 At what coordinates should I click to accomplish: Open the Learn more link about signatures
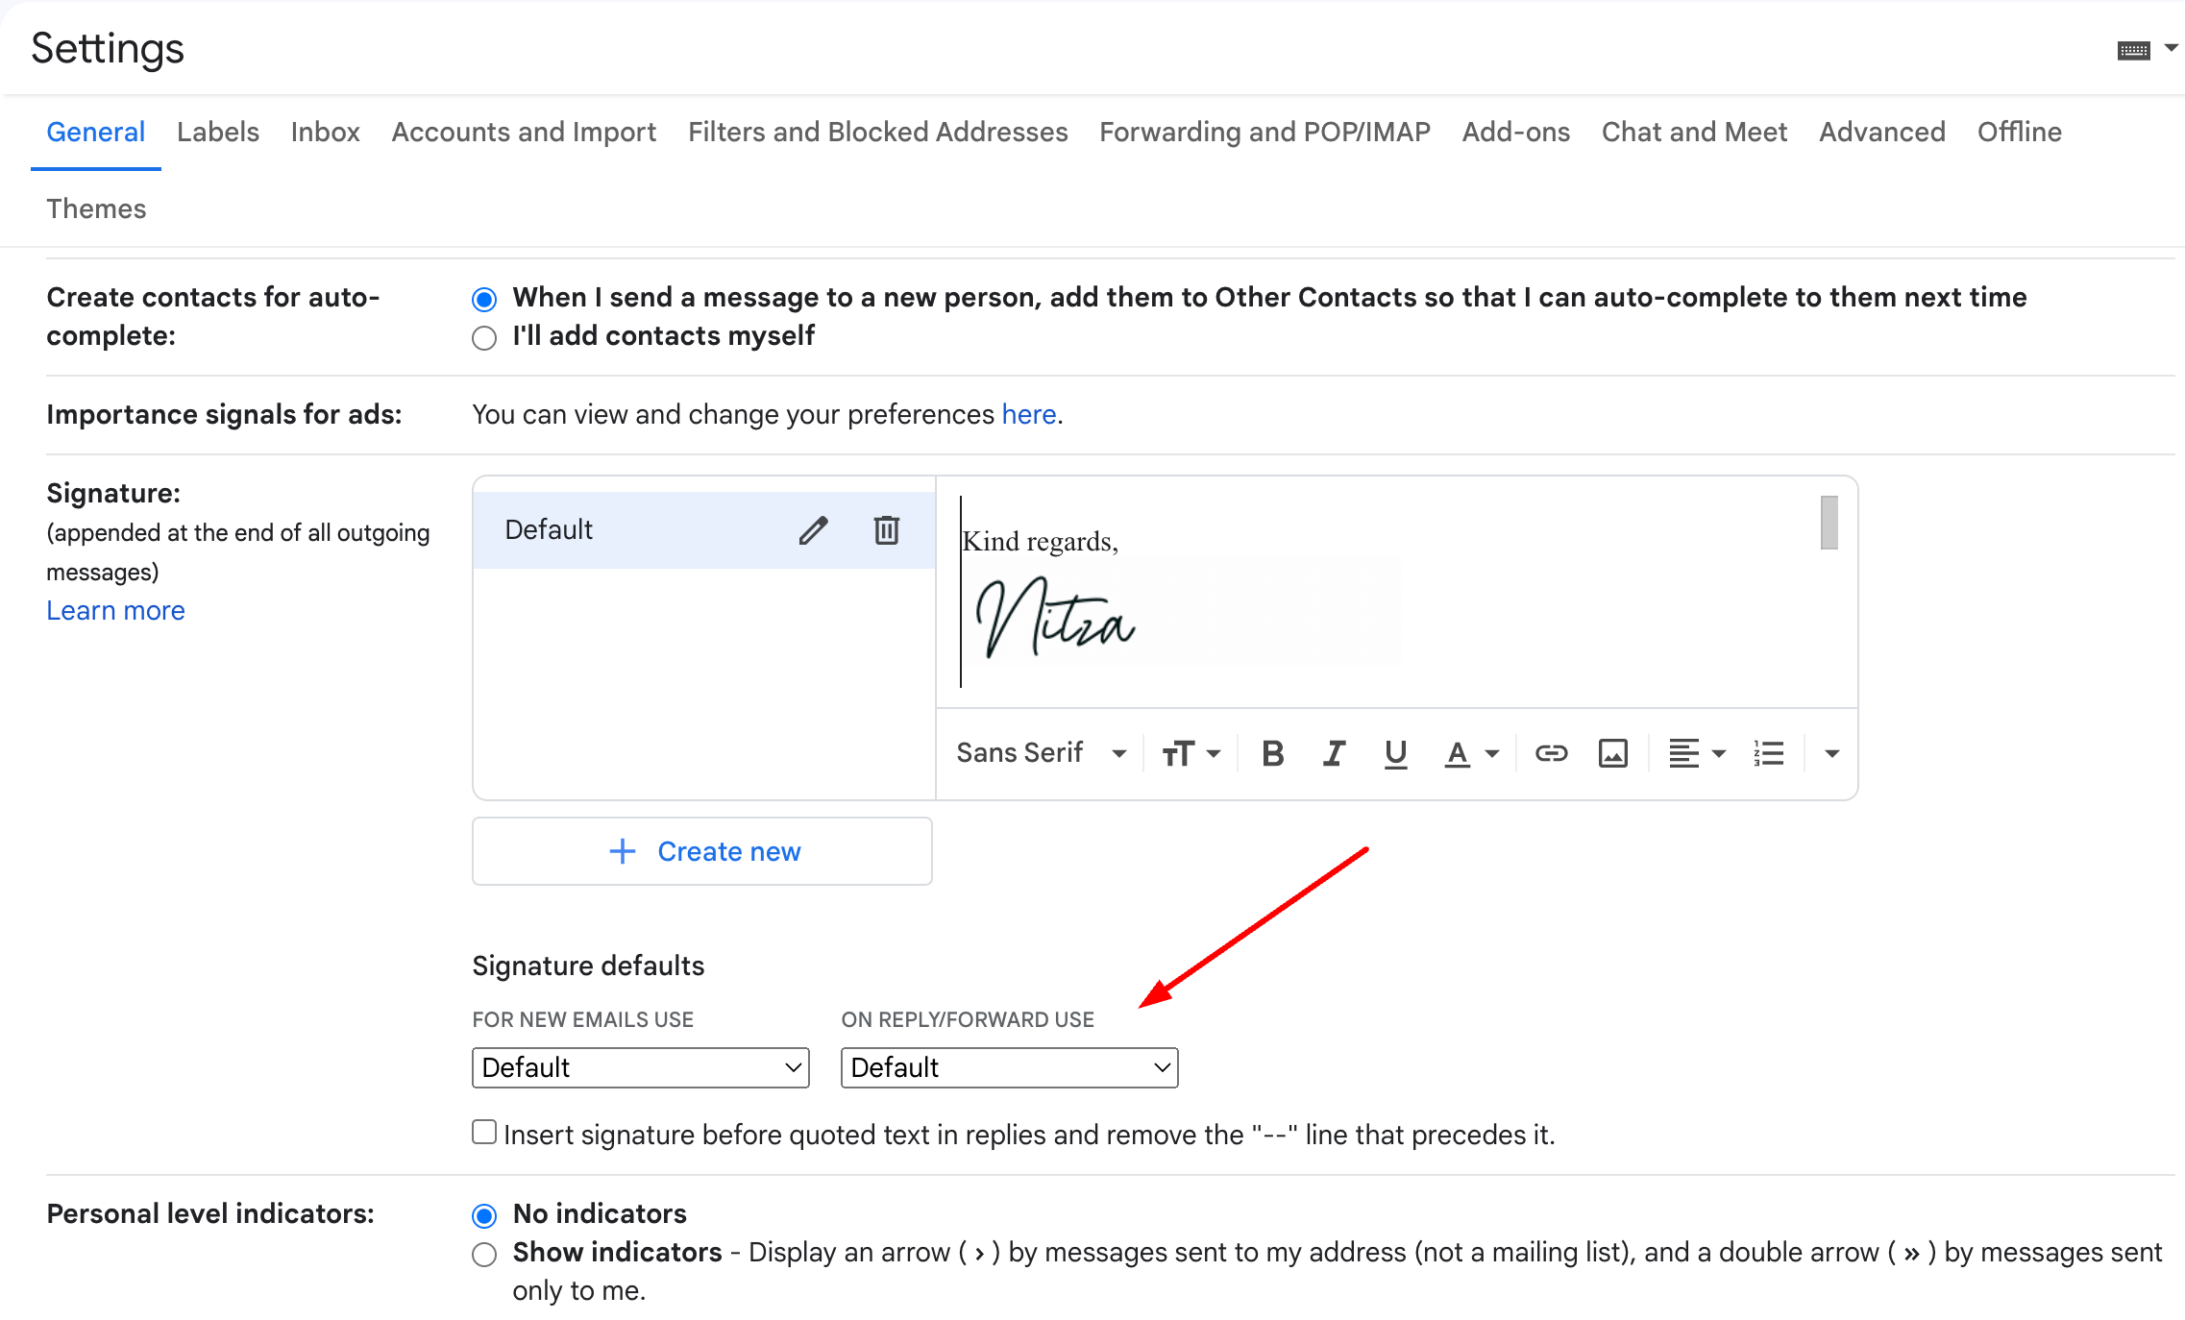115,610
